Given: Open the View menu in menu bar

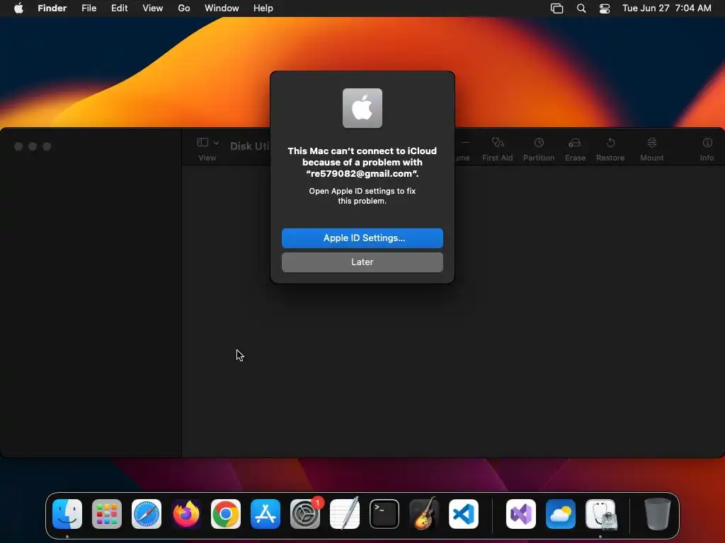Looking at the screenshot, I should click(x=153, y=8).
